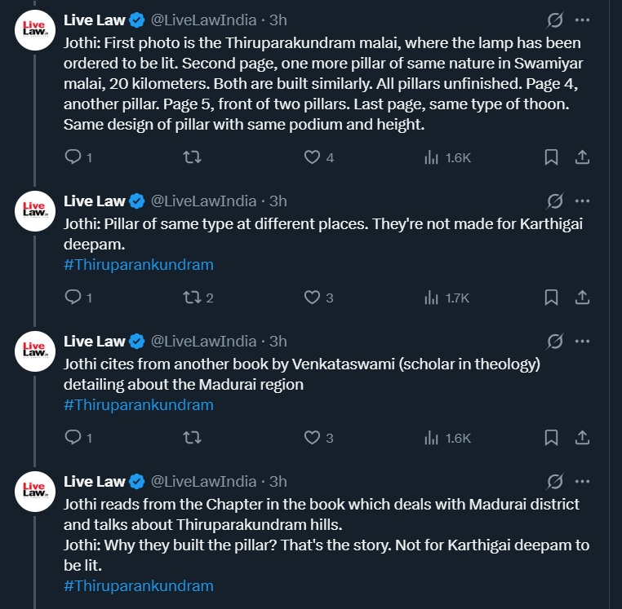
Task: Bookmark the first tweet about pillars
Action: coord(551,157)
